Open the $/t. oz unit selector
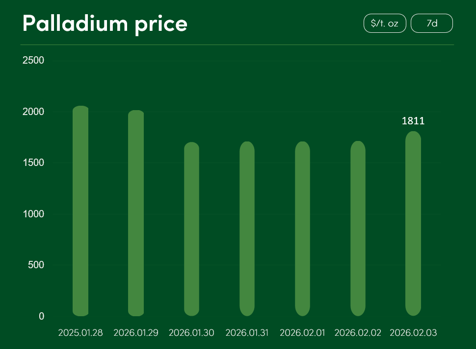The width and height of the screenshot is (476, 349). (x=385, y=23)
